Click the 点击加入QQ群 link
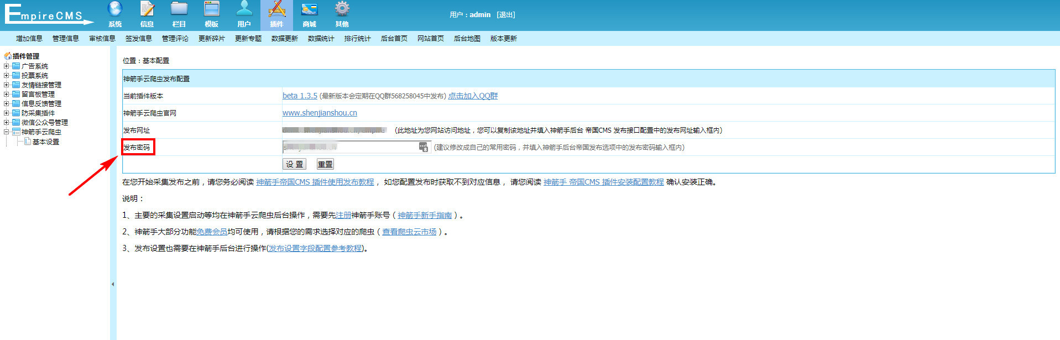Screen dimensions: 1060x340 point(473,96)
